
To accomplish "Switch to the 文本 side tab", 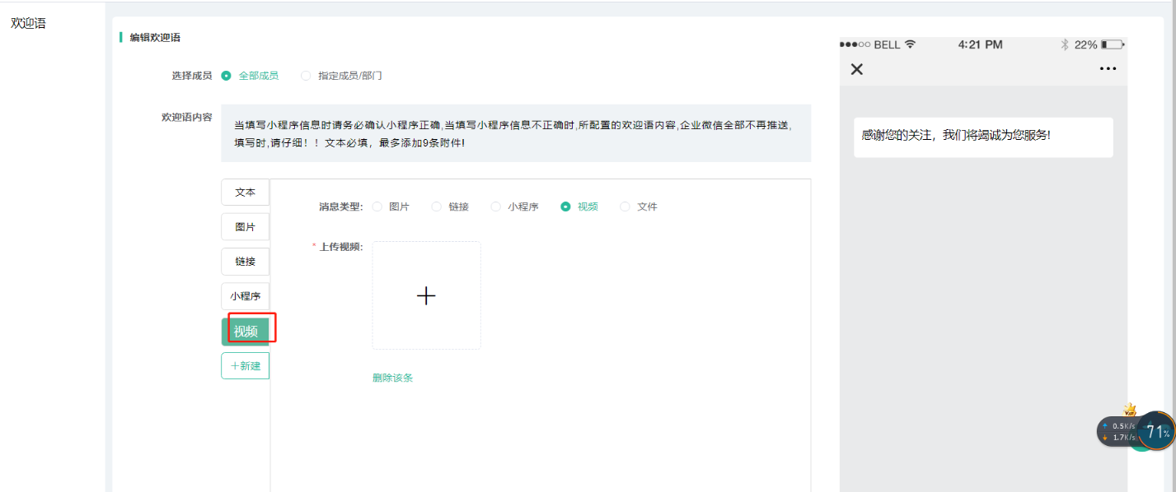I will [x=245, y=193].
